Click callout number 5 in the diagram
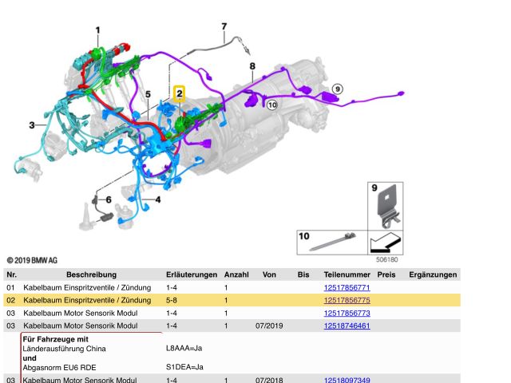The height and width of the screenshot is (383, 511). click(148, 95)
